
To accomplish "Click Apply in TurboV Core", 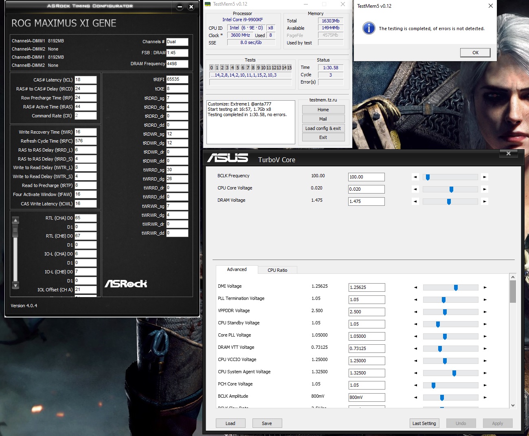I will click(498, 423).
